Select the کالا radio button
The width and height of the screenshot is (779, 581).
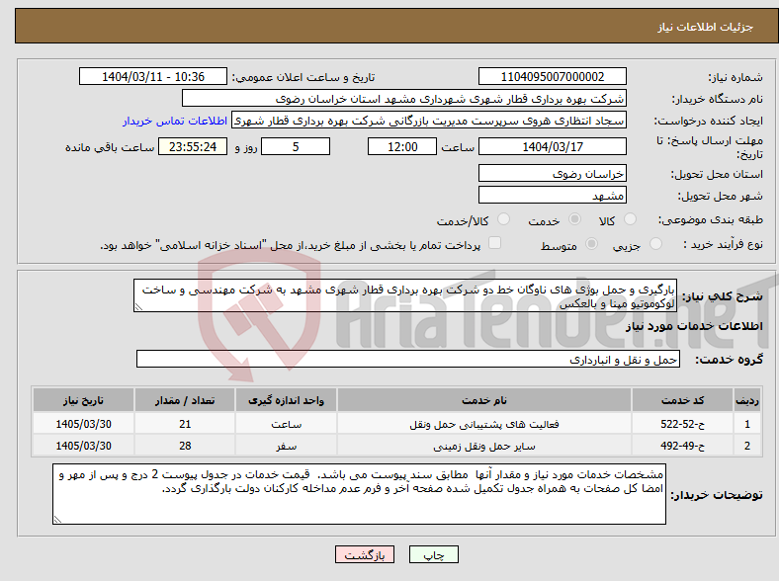coord(630,219)
